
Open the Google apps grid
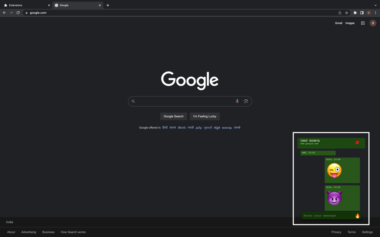pyautogui.click(x=363, y=23)
